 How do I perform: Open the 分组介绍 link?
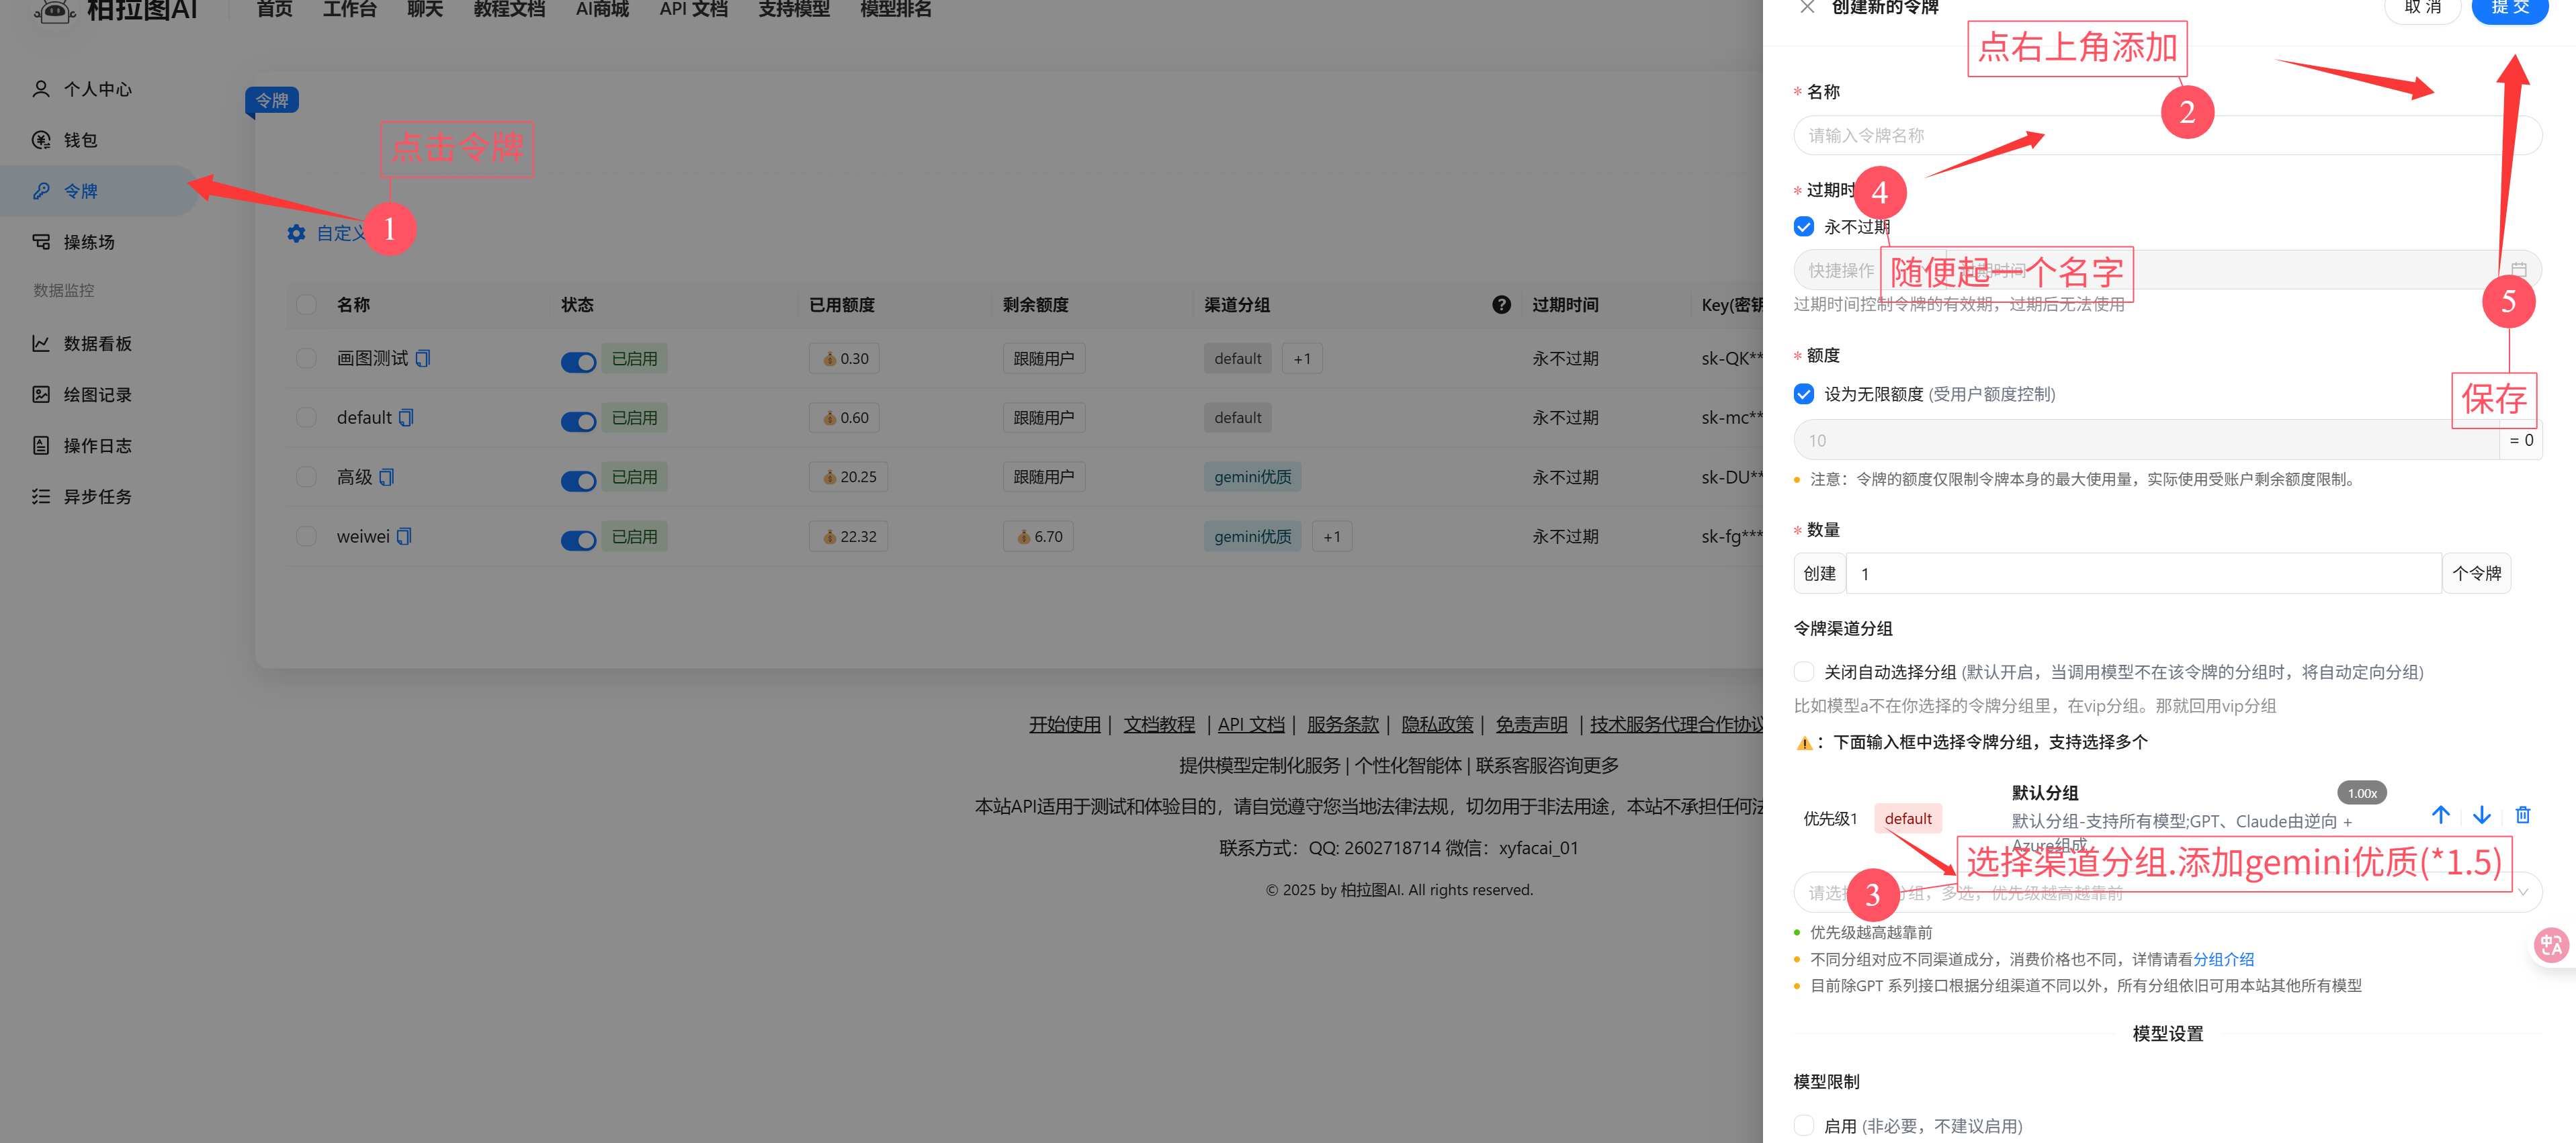click(2224, 958)
